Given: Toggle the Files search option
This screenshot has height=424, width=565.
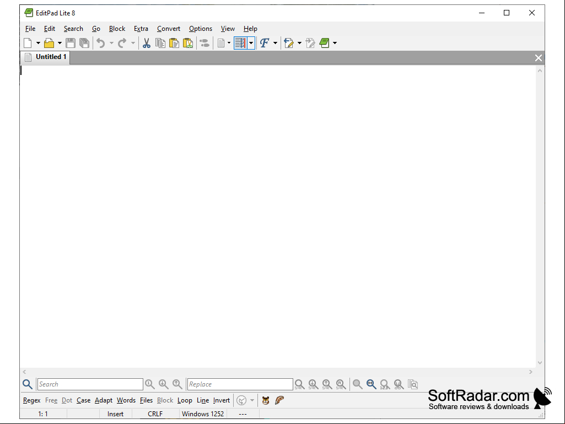Looking at the screenshot, I should 146,400.
